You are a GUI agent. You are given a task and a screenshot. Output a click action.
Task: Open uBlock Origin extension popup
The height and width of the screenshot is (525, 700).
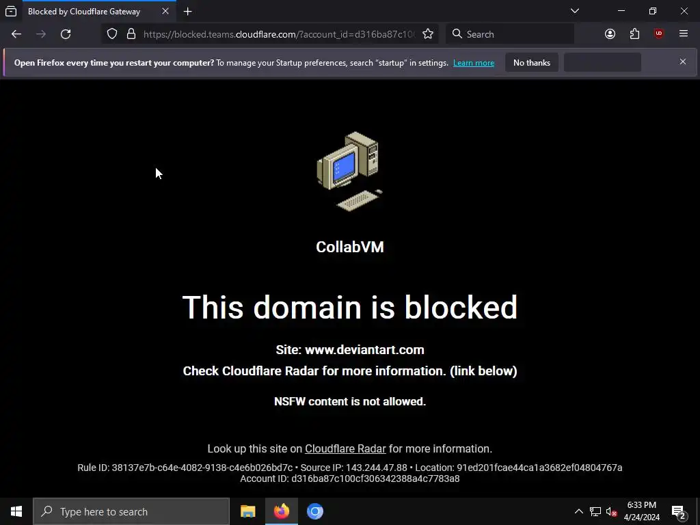(x=659, y=34)
